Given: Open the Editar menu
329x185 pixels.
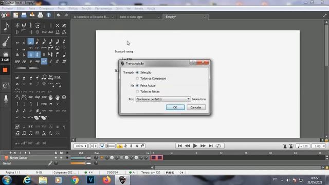Looking at the screenshot, I should 21,8.
